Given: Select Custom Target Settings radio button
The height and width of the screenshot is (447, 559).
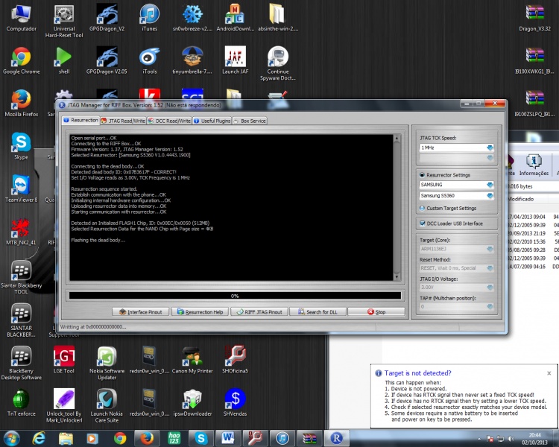Looking at the screenshot, I should click(x=422, y=208).
